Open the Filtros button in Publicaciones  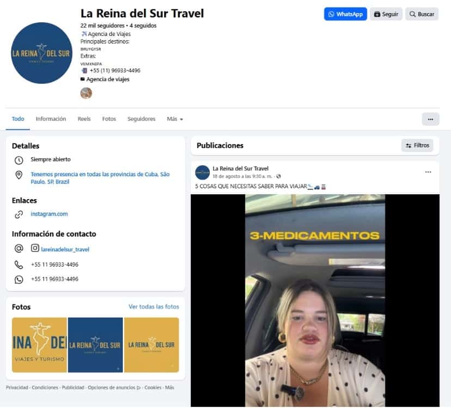pos(417,146)
